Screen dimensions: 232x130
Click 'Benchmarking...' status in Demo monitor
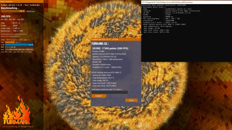[x=10, y=8]
